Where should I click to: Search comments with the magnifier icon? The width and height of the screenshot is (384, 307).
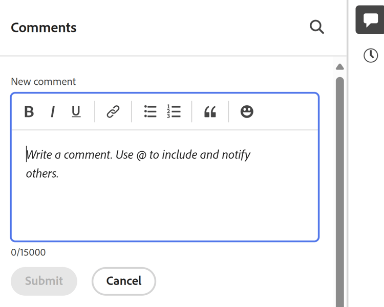[x=317, y=27]
